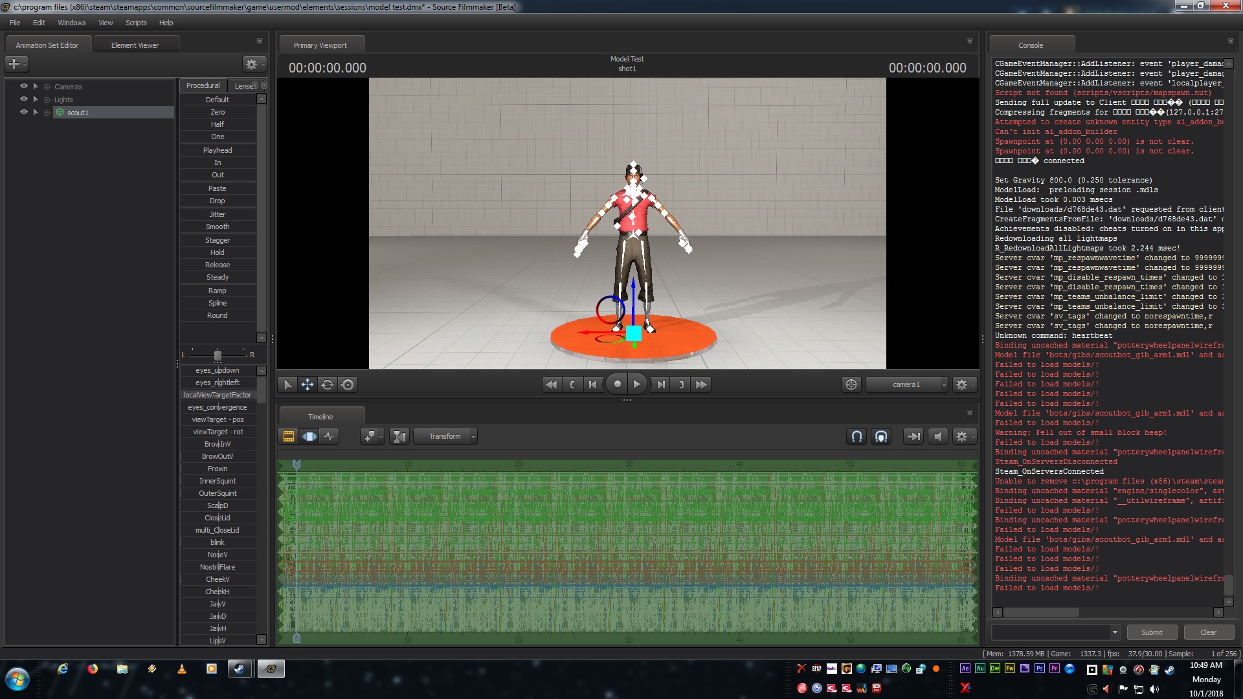Mute audio with the timeline speaker icon

[x=937, y=436]
